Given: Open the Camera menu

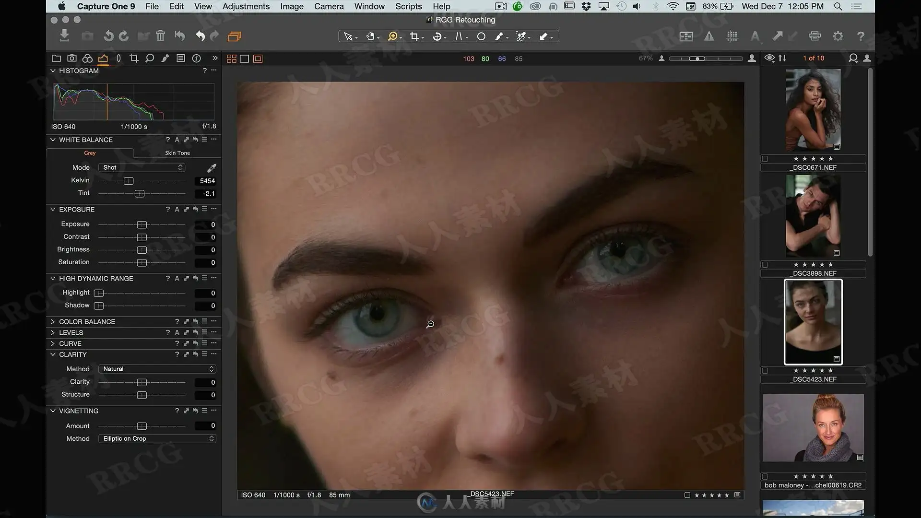Looking at the screenshot, I should coord(329,6).
